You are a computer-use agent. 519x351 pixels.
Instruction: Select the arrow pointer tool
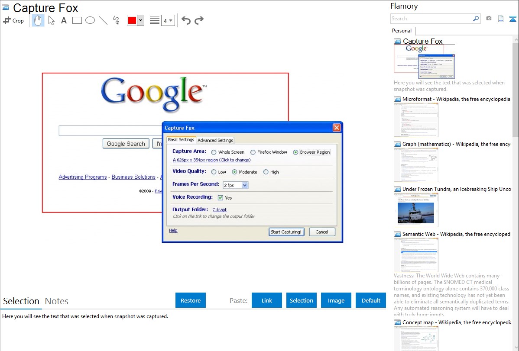(51, 20)
